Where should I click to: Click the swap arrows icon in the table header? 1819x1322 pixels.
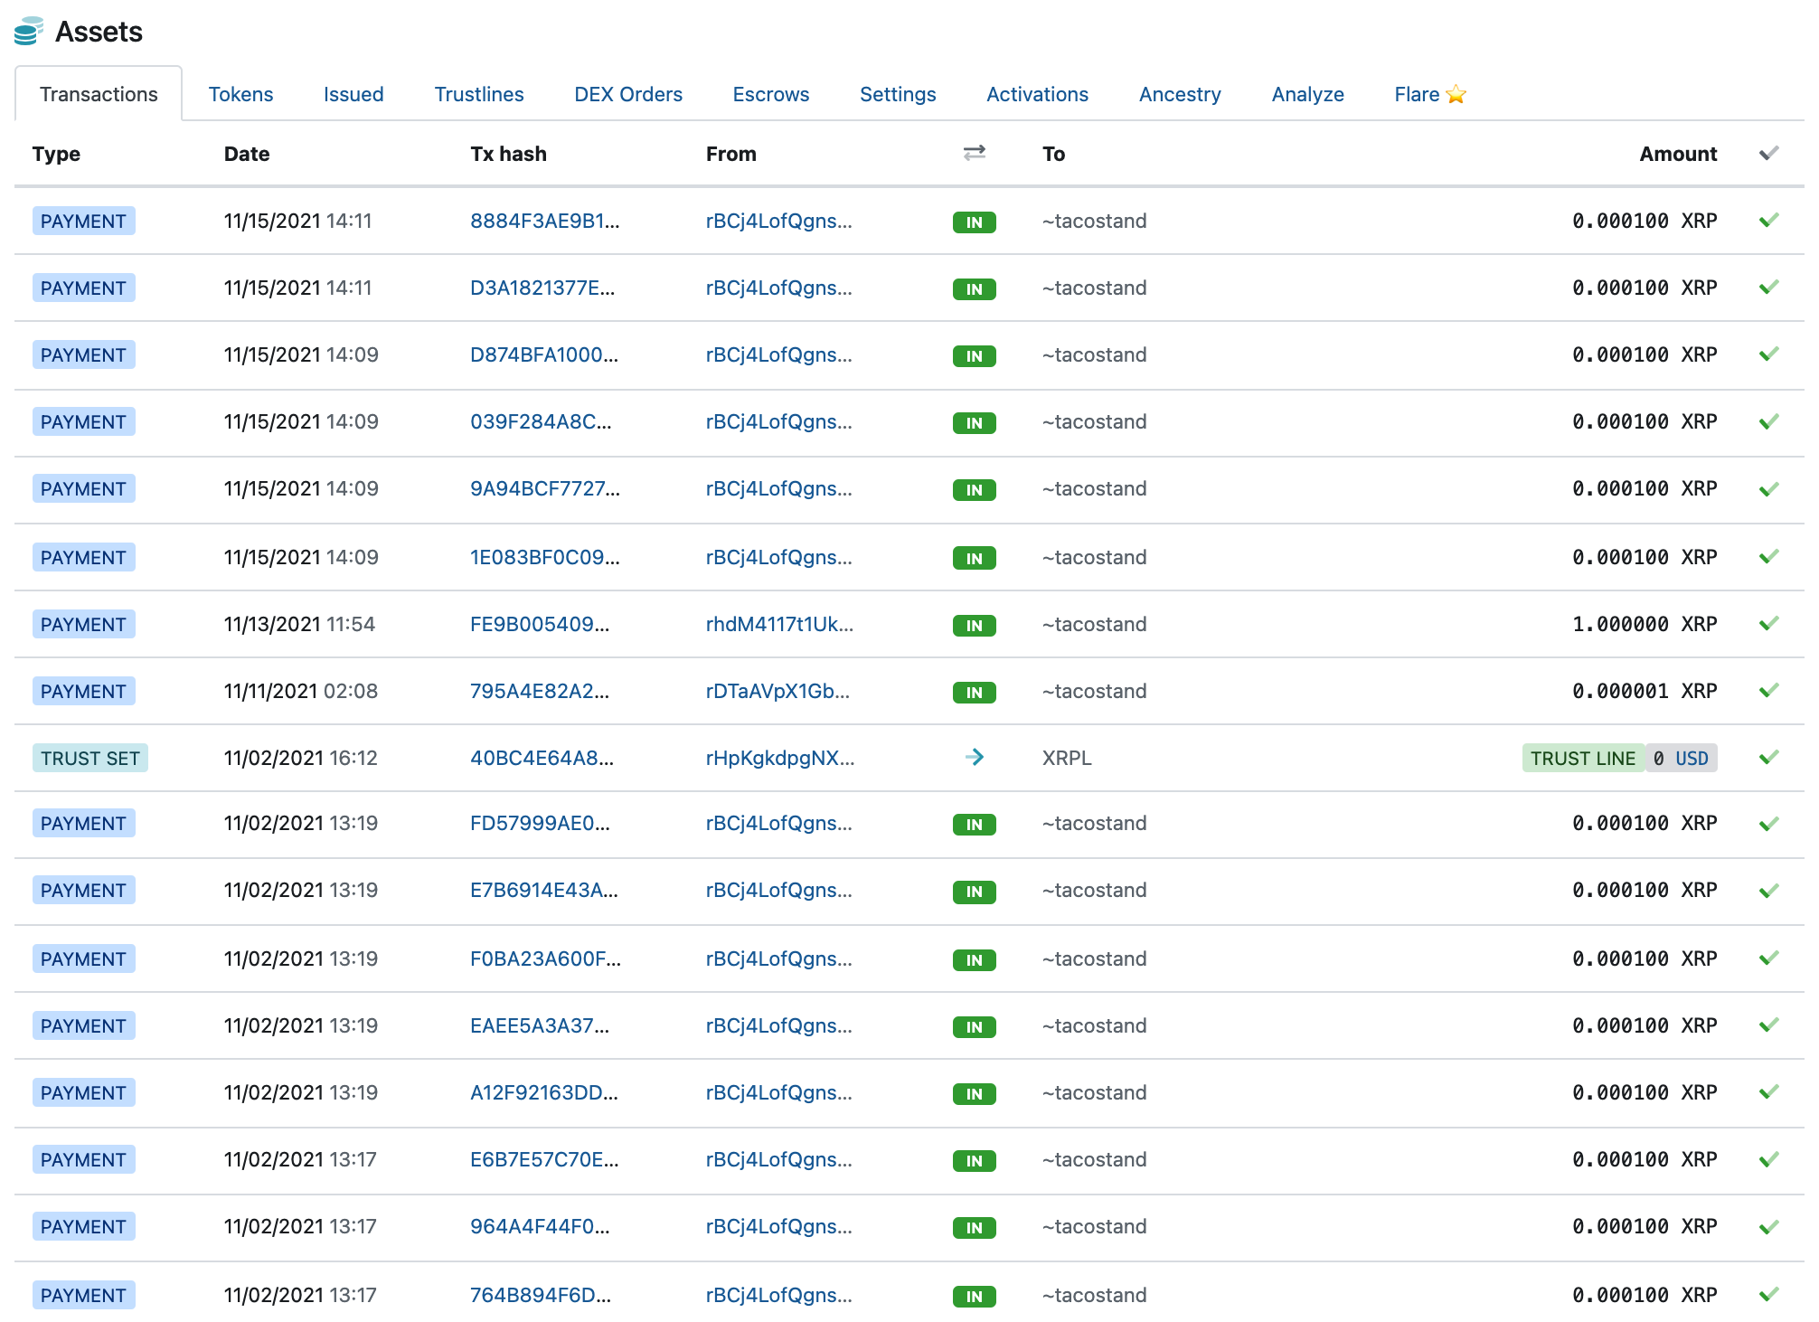click(973, 154)
